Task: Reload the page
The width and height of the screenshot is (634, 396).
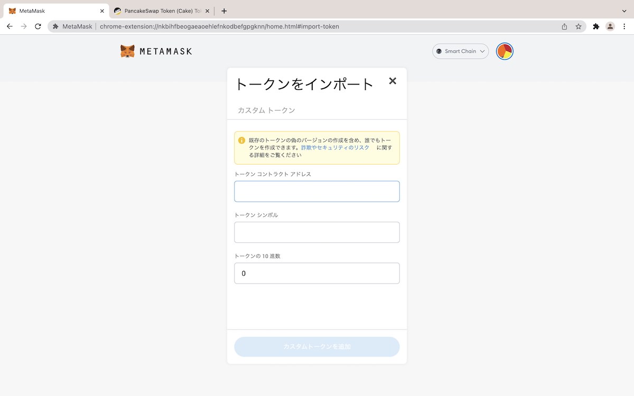Action: coord(38,26)
